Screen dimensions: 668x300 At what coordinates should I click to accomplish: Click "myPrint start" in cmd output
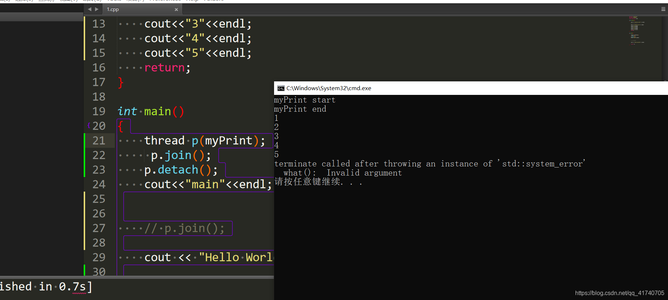(x=305, y=100)
